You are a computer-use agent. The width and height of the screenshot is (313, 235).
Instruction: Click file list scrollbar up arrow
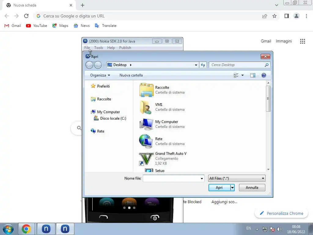pyautogui.click(x=268, y=83)
